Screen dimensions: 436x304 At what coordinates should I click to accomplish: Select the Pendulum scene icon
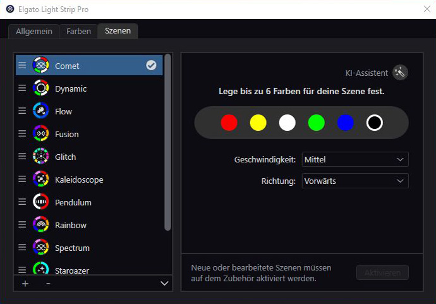pos(41,202)
